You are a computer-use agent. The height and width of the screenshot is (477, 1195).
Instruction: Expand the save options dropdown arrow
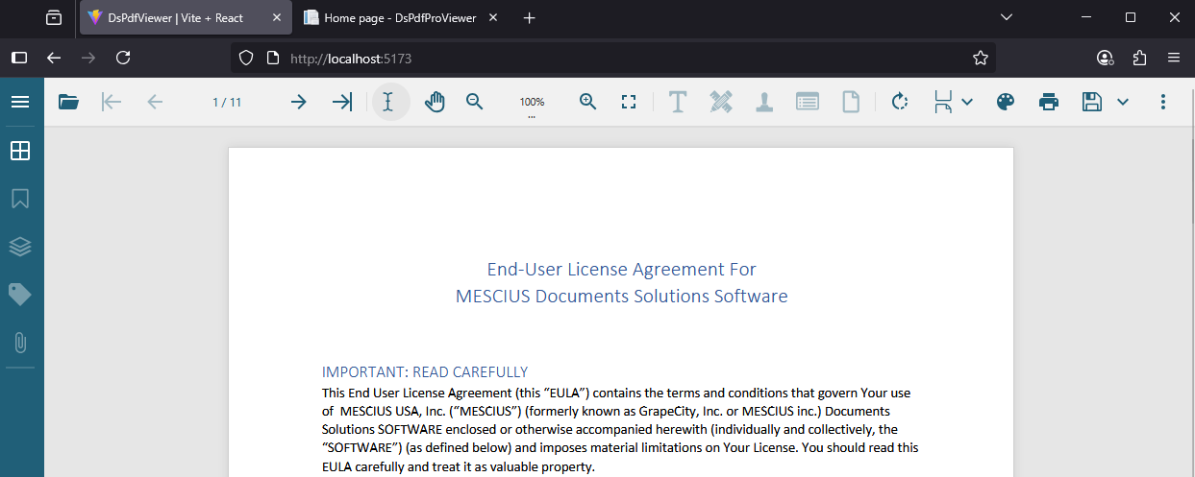click(1122, 102)
